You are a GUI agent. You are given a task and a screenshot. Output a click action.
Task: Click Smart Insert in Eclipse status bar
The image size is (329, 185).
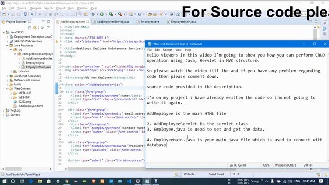(216, 174)
